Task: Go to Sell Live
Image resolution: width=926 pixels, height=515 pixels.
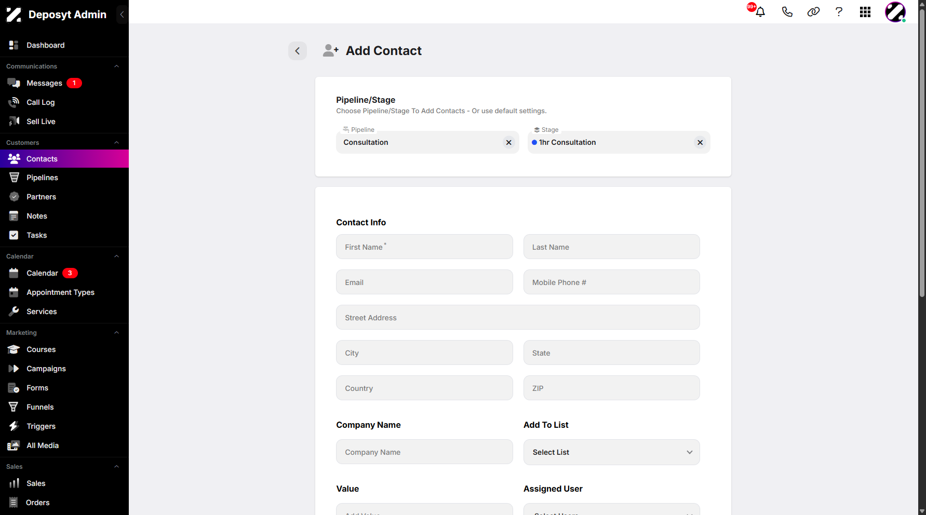Action: tap(64, 121)
